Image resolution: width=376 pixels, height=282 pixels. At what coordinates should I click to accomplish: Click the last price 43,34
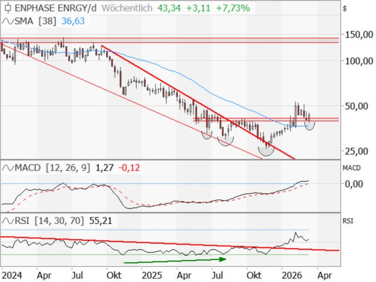click(x=169, y=8)
